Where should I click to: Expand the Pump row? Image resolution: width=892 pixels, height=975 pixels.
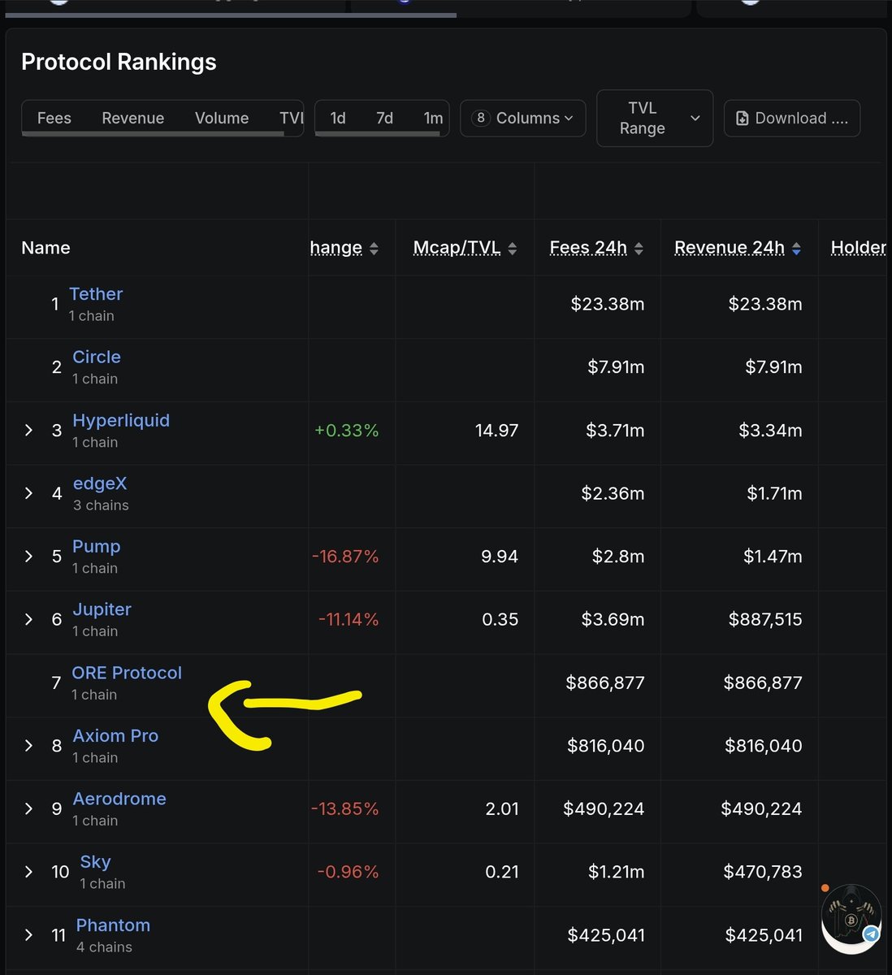(28, 557)
